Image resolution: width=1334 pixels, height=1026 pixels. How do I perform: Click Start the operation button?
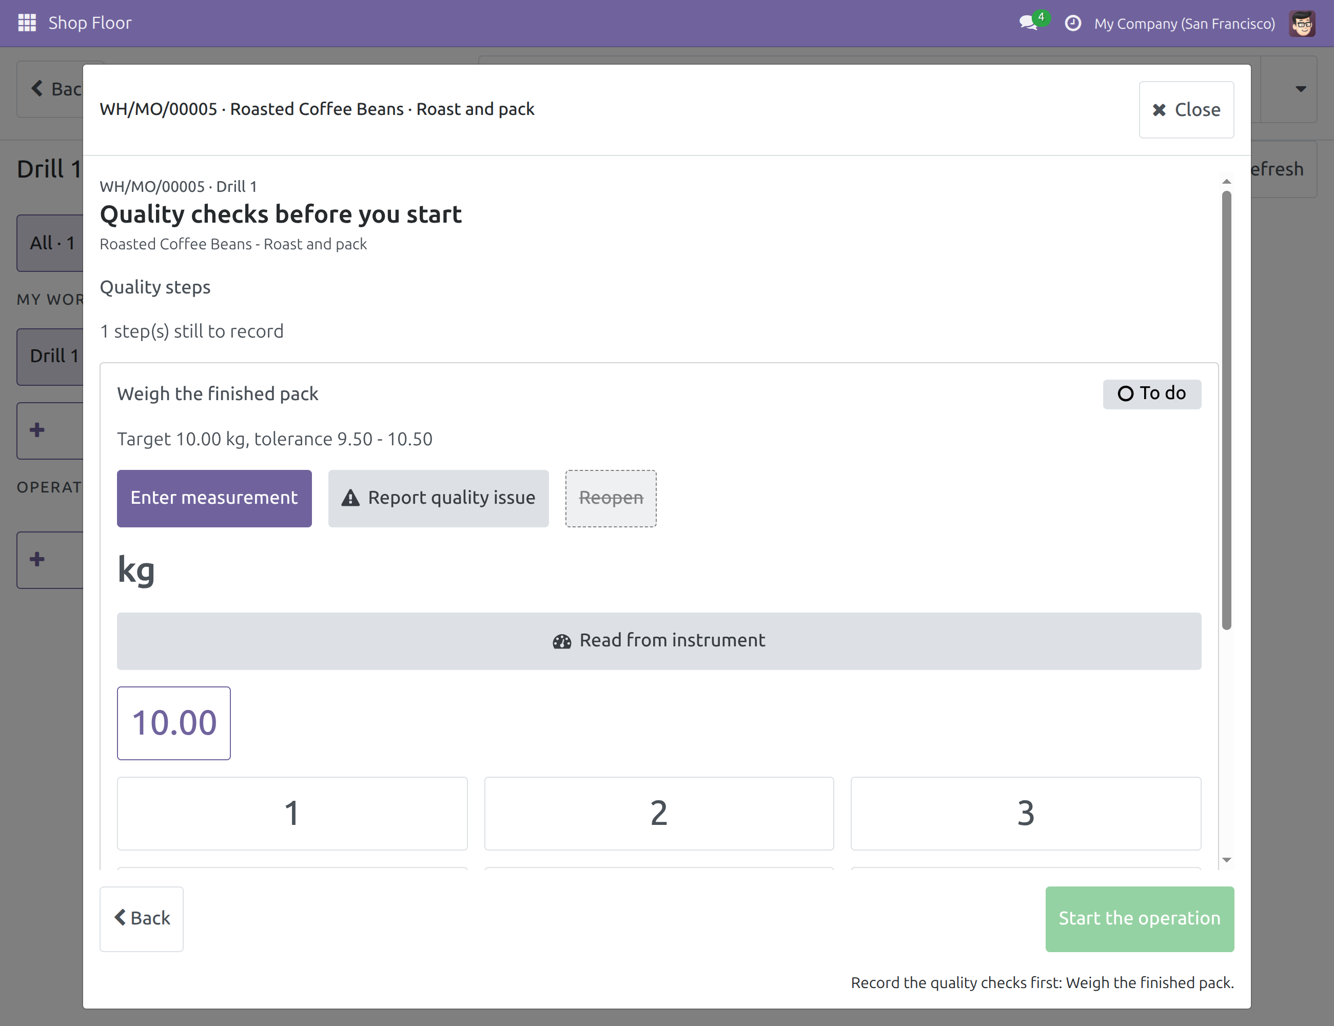point(1139,918)
